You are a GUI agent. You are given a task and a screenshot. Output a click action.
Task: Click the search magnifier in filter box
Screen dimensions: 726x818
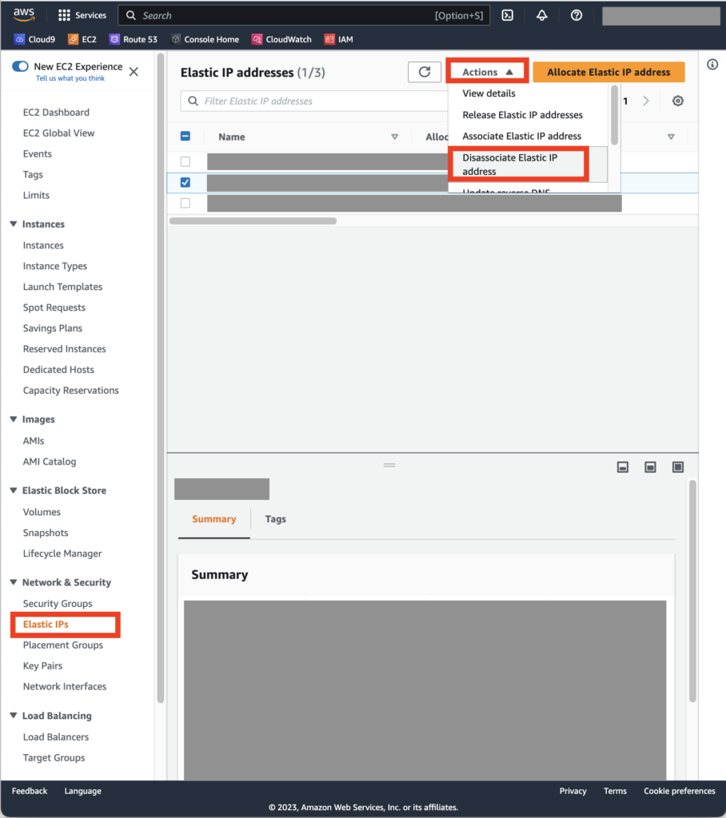click(193, 101)
